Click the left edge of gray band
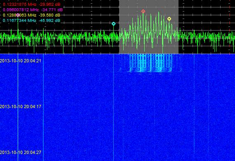The width and height of the screenshot is (235, 161). [119, 27]
